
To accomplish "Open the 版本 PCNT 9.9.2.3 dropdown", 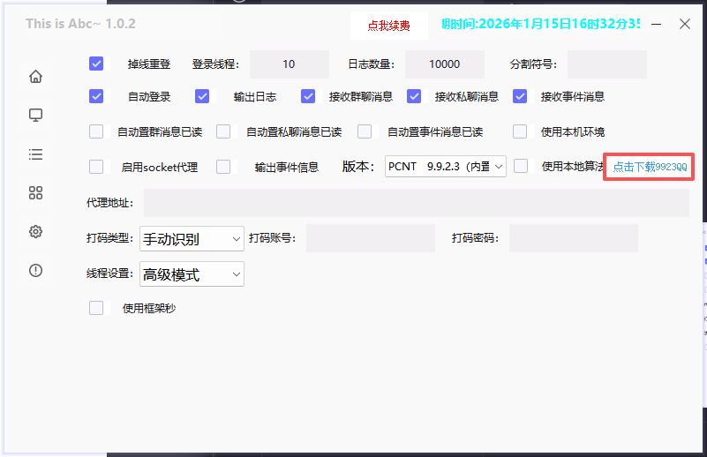I will (x=446, y=167).
